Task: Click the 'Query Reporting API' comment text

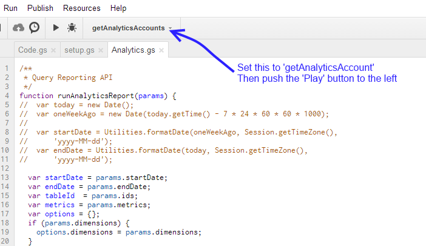Action: click(72, 78)
